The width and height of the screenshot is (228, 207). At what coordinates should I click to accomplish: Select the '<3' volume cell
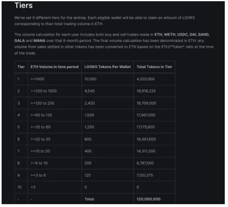click(x=54, y=187)
